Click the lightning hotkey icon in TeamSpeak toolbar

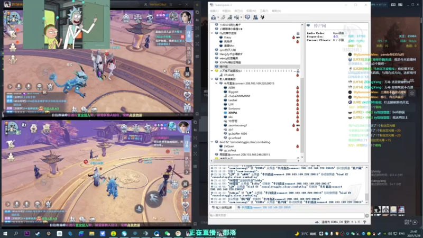262,17
